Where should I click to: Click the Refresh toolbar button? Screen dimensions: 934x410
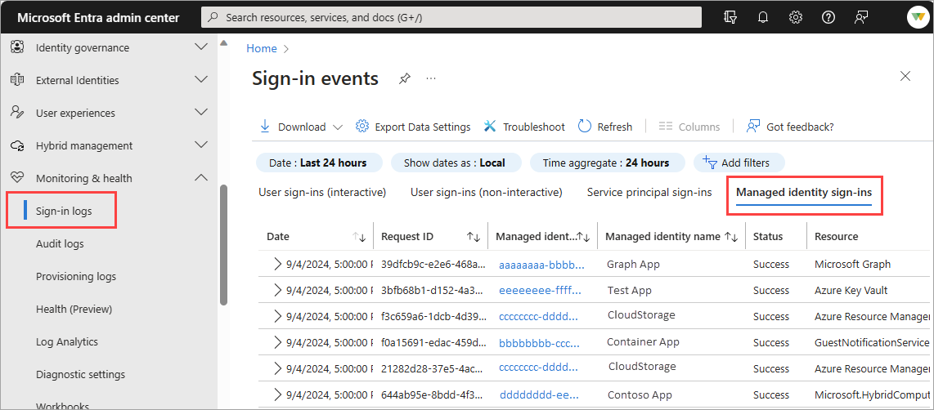click(x=605, y=127)
